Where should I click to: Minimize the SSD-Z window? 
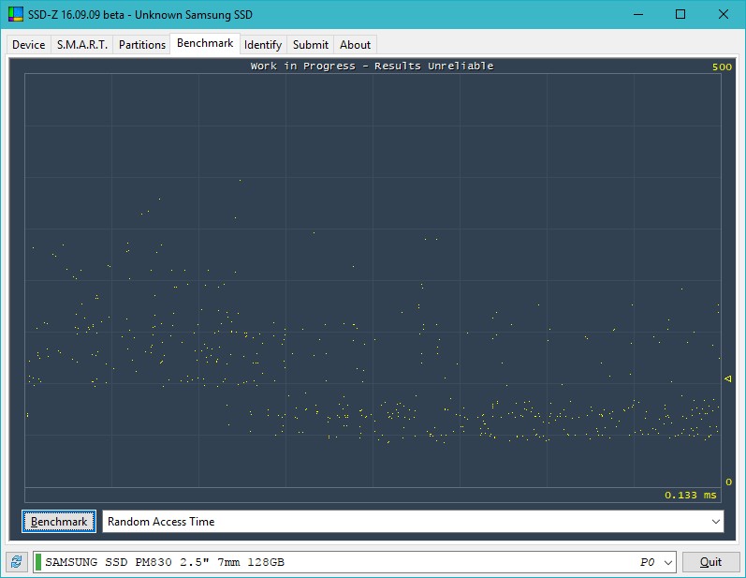[x=638, y=14]
